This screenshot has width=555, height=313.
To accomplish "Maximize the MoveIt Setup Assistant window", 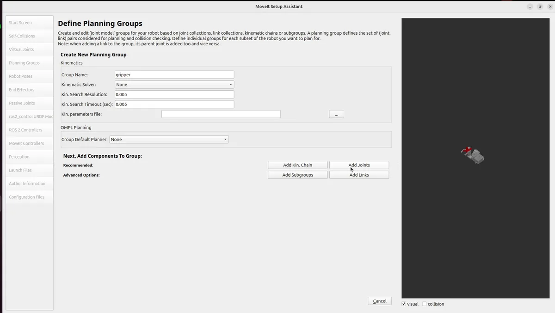I will pos(540,6).
